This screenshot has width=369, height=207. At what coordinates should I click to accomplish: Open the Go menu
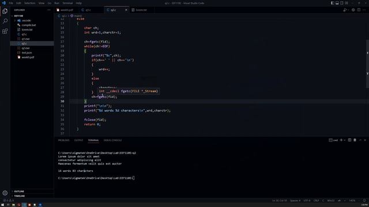(x=50, y=3)
